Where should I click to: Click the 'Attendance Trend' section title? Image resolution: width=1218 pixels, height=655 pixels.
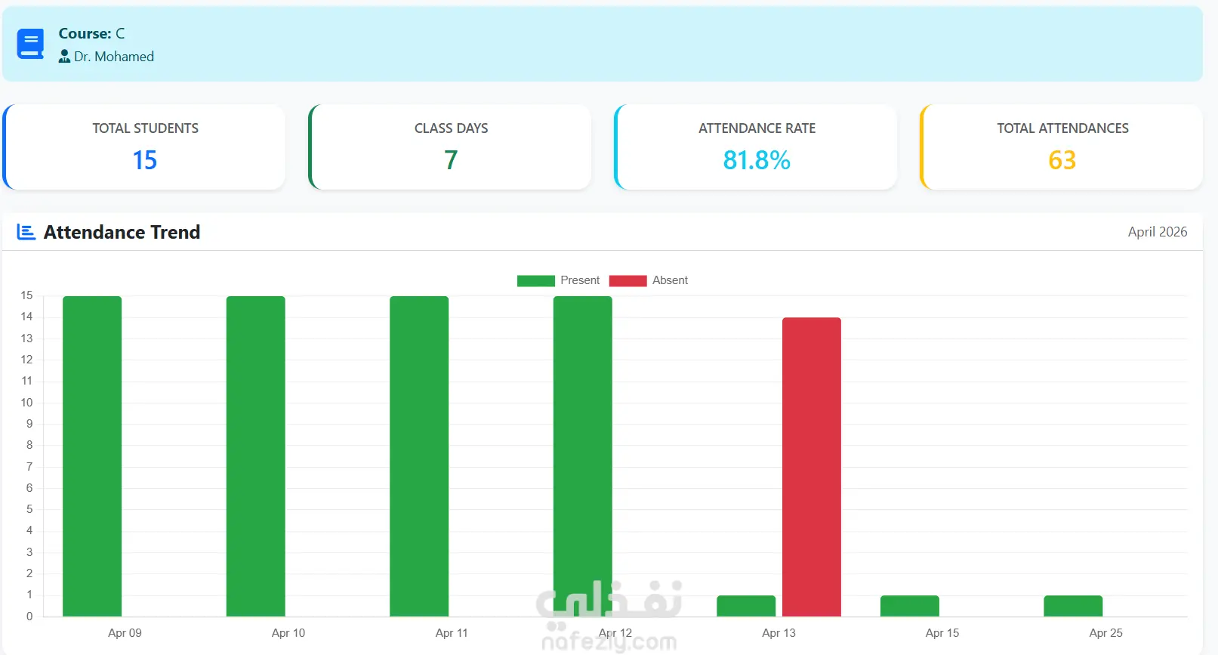point(122,232)
